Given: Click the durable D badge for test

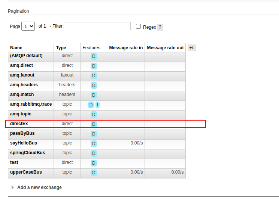Looking at the screenshot, I should [x=94, y=163].
